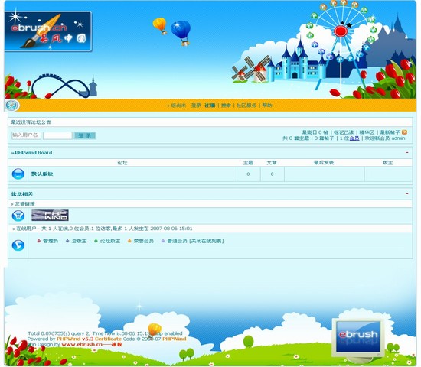Open the 默认版块 forum link
The image size is (421, 367).
click(x=42, y=174)
